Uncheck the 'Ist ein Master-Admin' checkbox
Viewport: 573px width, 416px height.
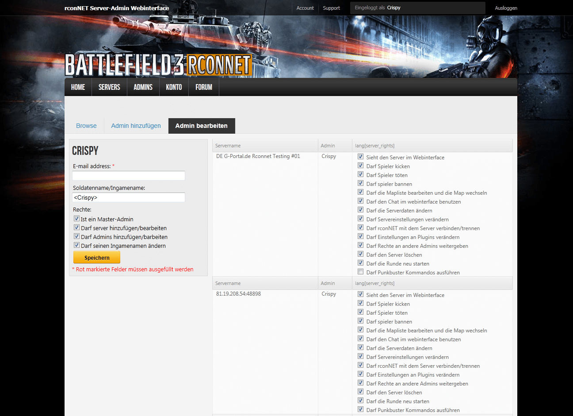tap(76, 219)
